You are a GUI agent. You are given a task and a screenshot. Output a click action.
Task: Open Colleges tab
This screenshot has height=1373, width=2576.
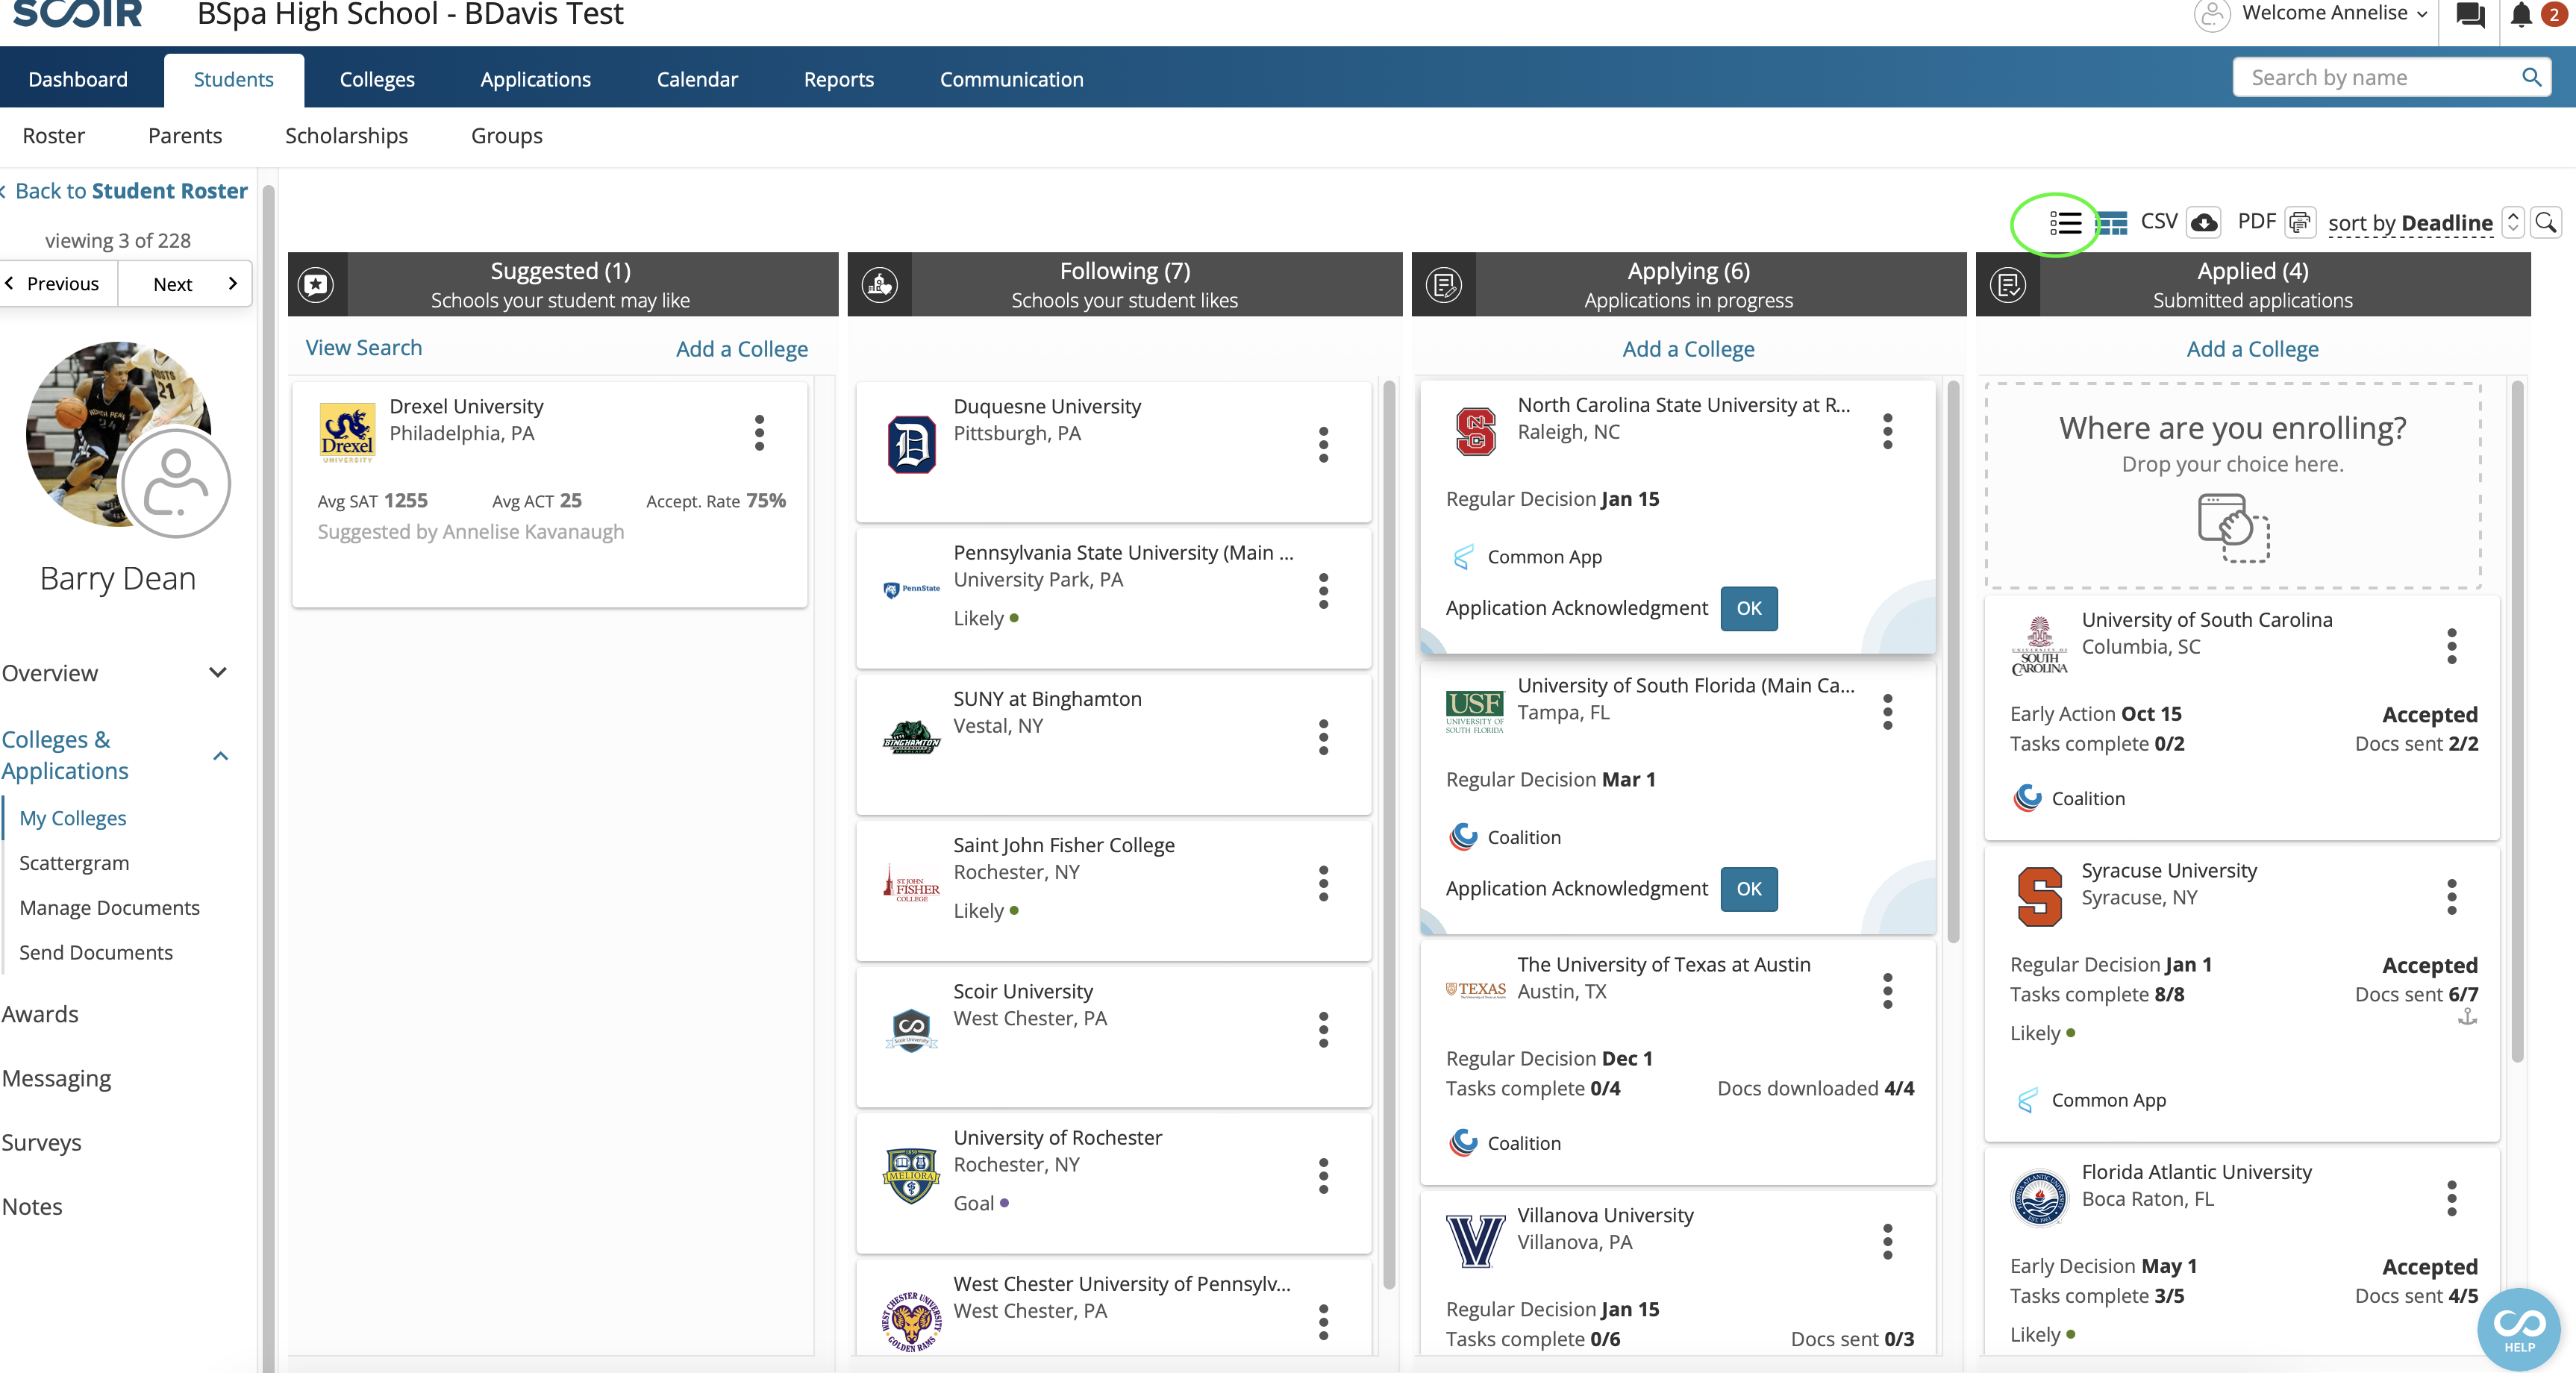[377, 79]
